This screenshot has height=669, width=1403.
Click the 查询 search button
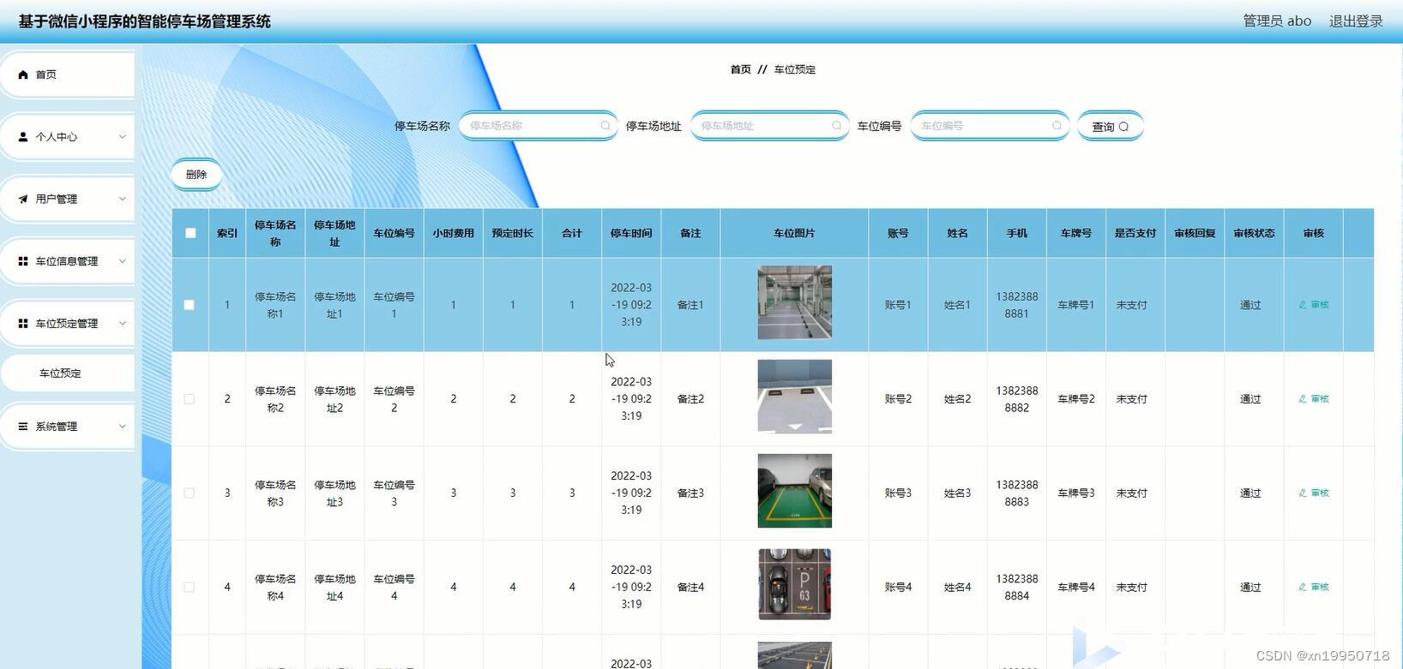[1110, 126]
